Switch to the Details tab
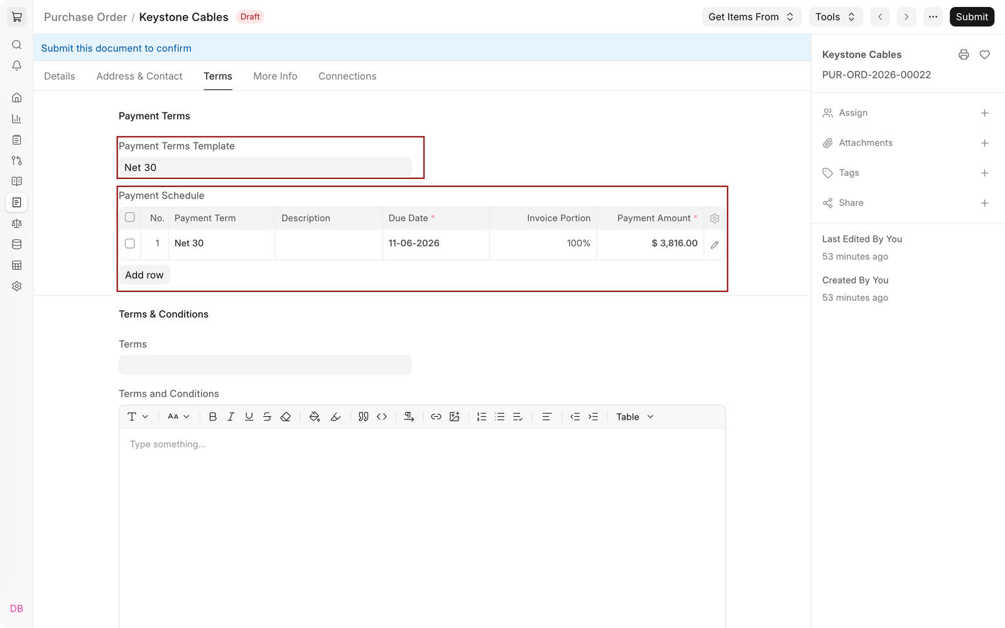Screen dimensions: 1005x628 click(x=60, y=76)
